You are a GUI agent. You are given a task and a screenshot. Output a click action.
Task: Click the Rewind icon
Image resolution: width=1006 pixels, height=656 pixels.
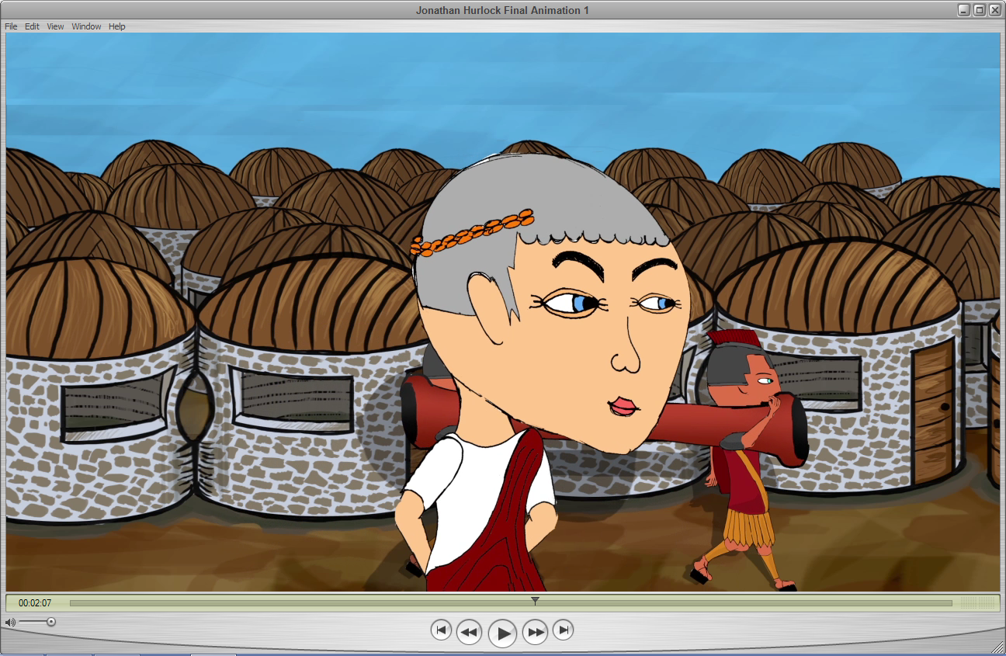point(469,632)
